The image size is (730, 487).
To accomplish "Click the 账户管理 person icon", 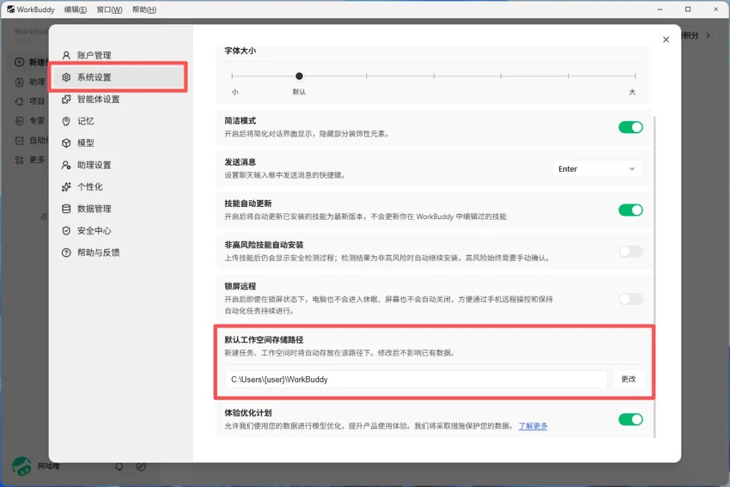I will tap(66, 55).
